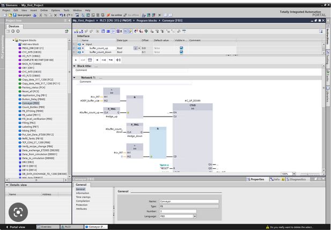
Task: Click the collapse project tree arrow icon
Action: coord(69,20)
